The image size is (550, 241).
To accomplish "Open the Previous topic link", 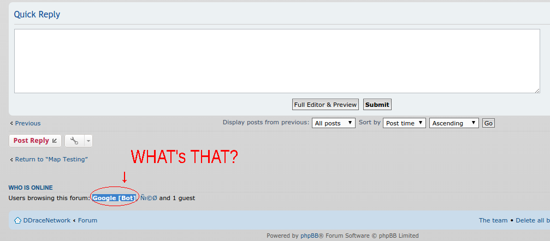I will [x=28, y=123].
